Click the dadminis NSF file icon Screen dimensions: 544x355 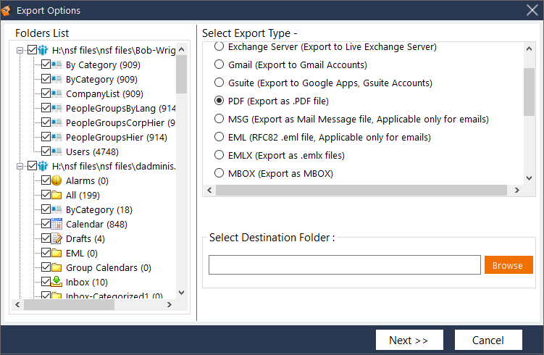coord(43,166)
